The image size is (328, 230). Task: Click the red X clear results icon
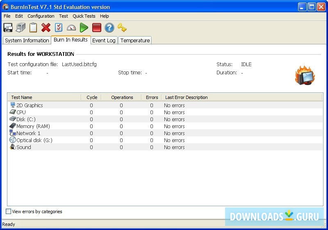pyautogui.click(x=46, y=28)
